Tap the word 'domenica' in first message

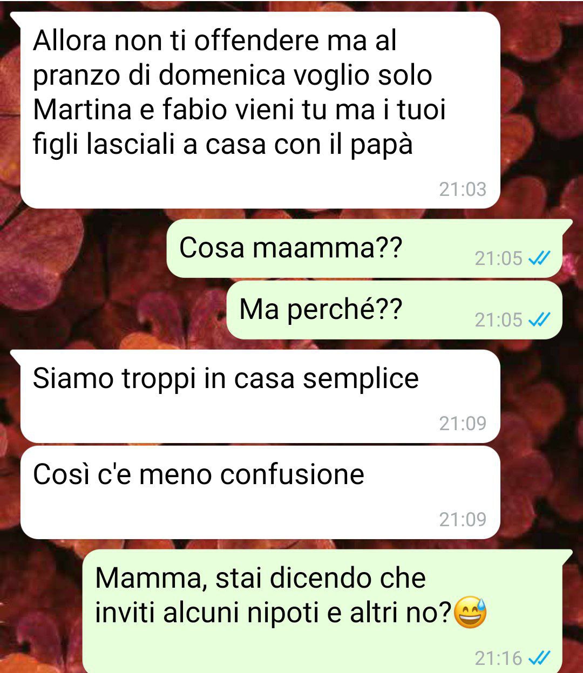[221, 75]
